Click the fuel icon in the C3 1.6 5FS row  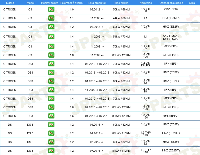click(x=51, y=55)
